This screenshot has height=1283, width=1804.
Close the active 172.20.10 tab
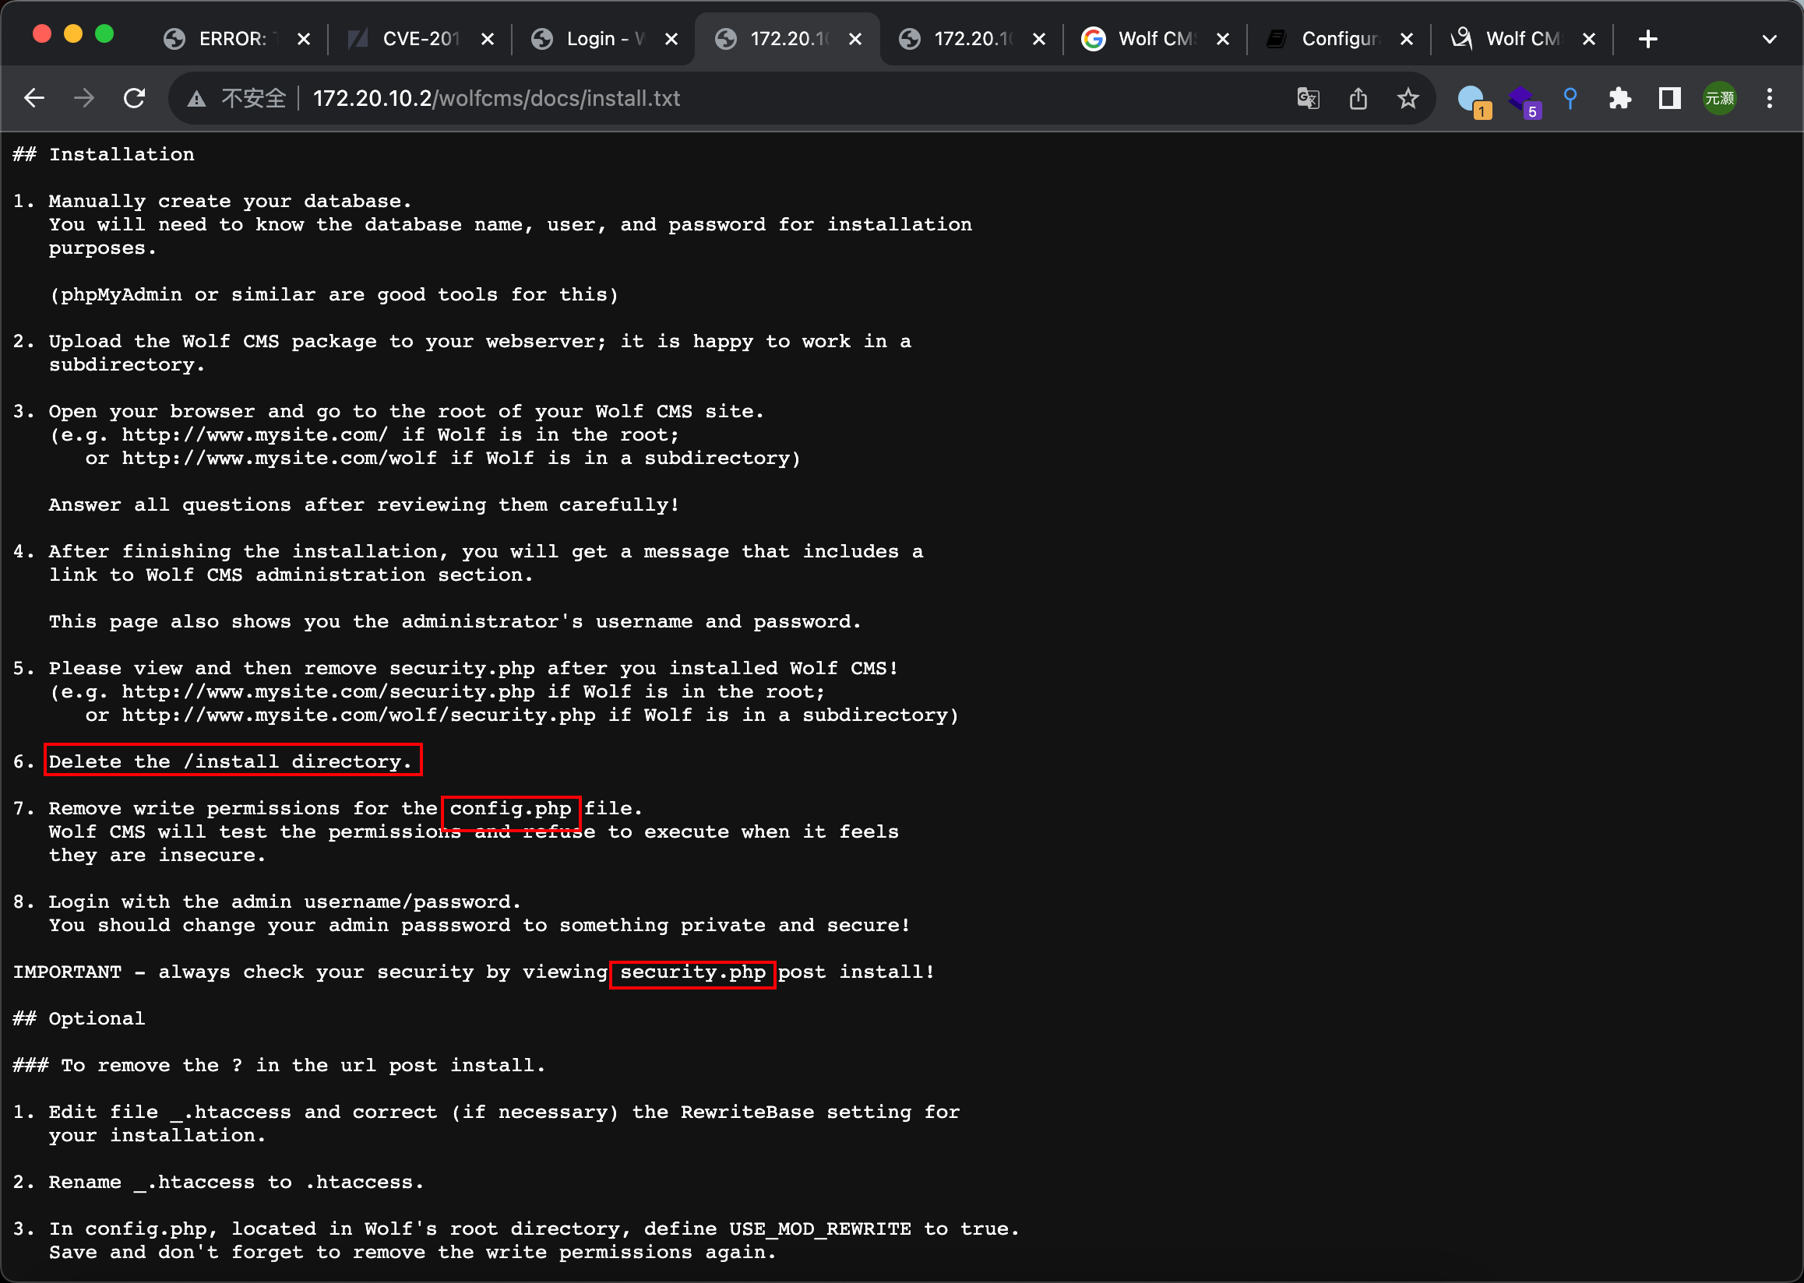(x=855, y=39)
